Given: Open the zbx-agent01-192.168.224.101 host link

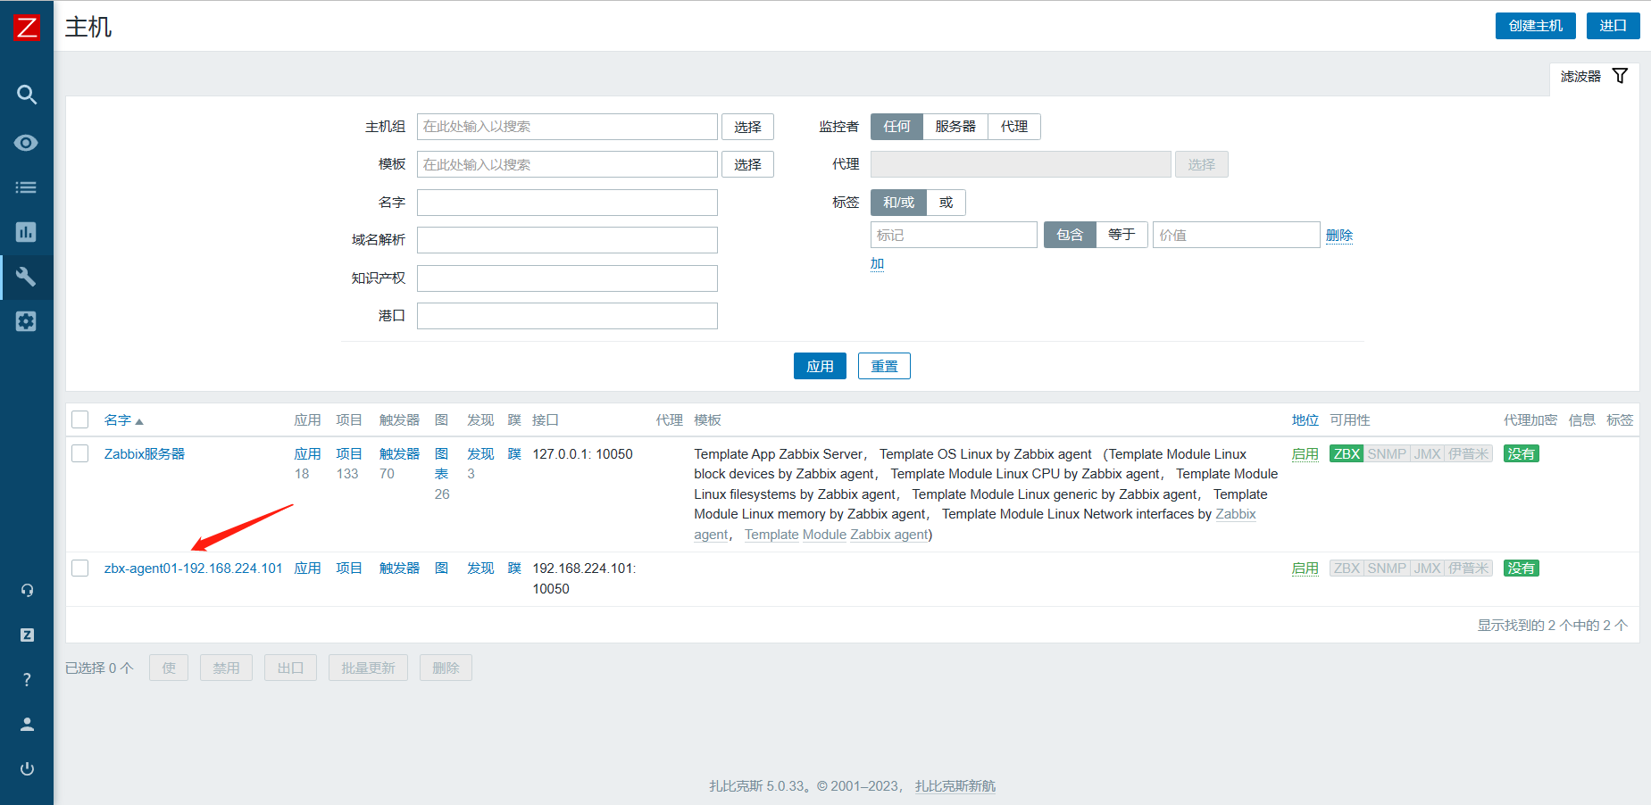Looking at the screenshot, I should point(193,568).
